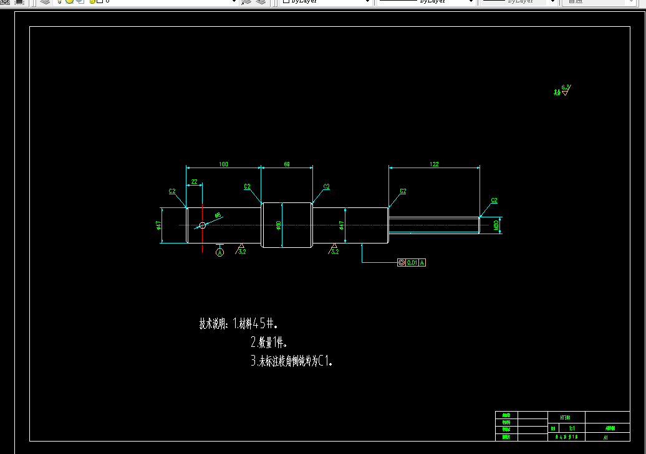The image size is (646, 454).
Task: Open the color ByLayer dropdown in the toolbar
Action: (325, 2)
